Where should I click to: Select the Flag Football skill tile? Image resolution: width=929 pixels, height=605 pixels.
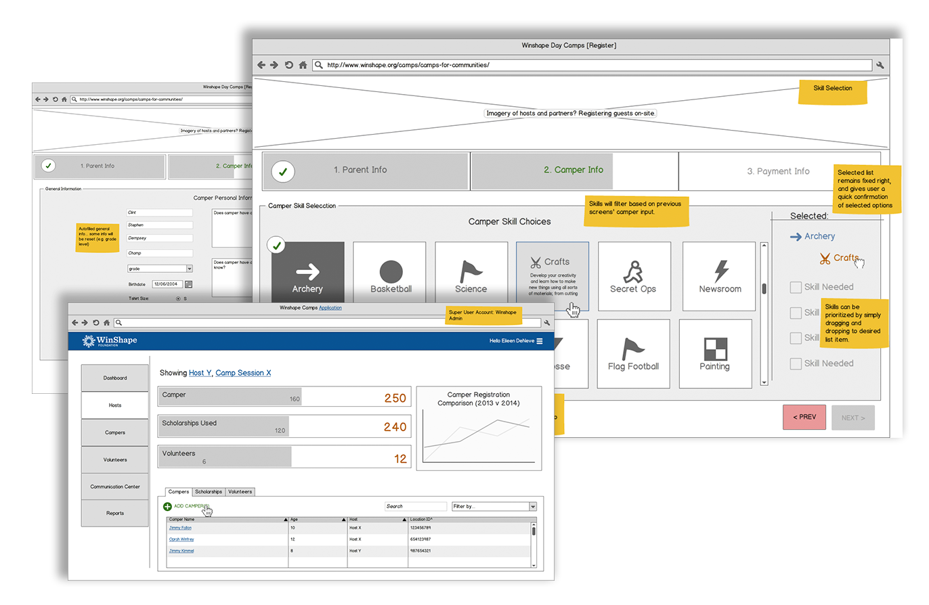(633, 353)
